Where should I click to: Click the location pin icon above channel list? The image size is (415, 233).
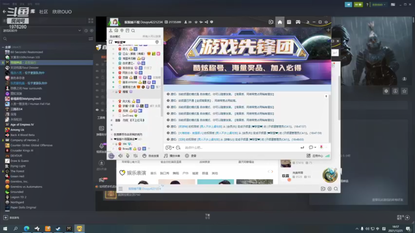click(x=122, y=31)
